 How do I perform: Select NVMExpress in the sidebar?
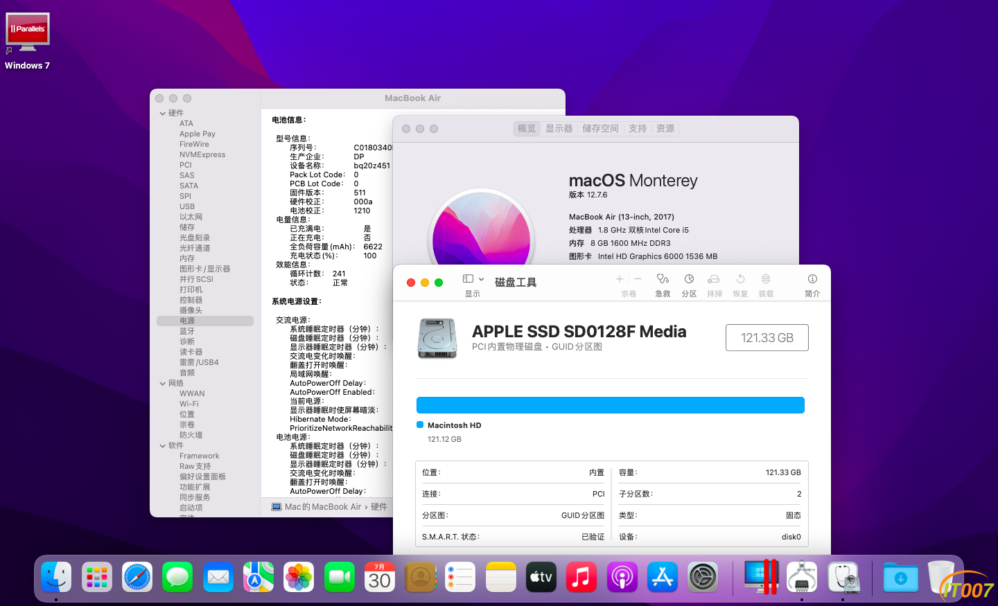tap(202, 154)
